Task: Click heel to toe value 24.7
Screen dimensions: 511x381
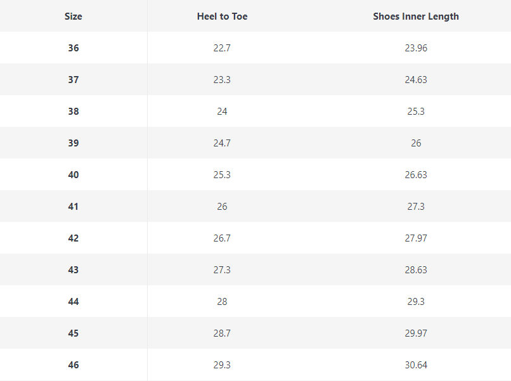Action: click(x=222, y=143)
